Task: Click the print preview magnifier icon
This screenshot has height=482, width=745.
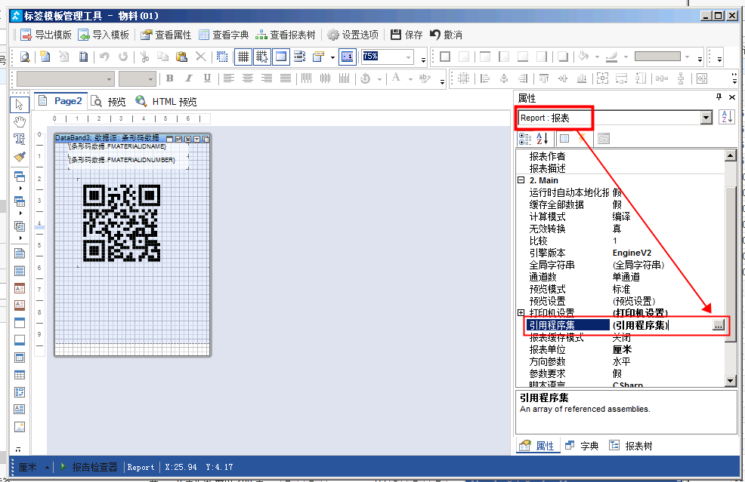Action: (25, 57)
